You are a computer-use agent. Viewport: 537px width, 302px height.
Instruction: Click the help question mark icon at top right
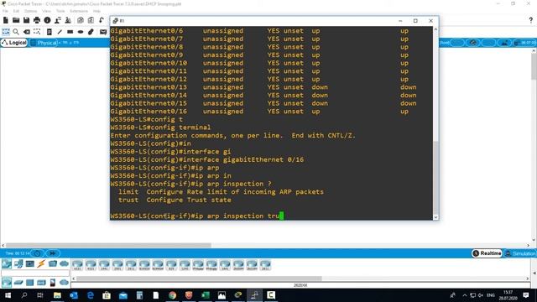(530, 20)
